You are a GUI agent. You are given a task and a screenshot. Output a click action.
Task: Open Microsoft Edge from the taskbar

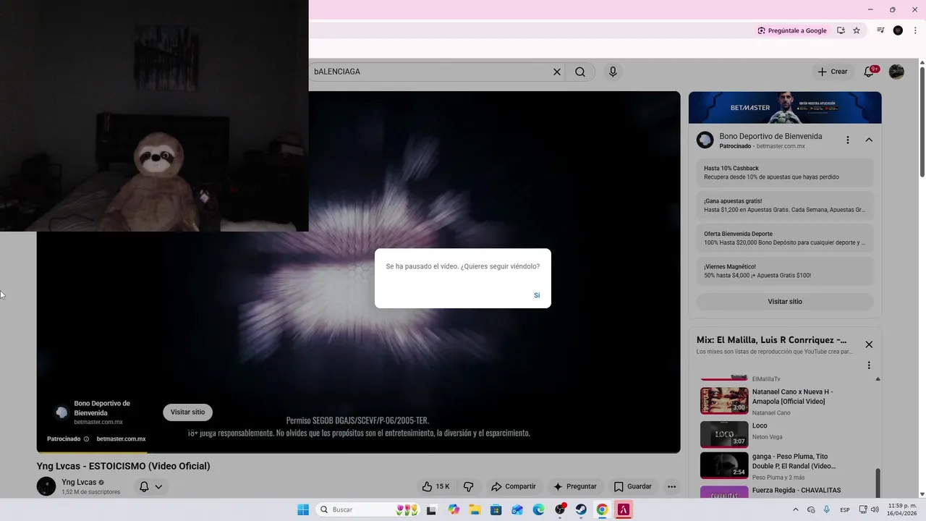(538, 509)
